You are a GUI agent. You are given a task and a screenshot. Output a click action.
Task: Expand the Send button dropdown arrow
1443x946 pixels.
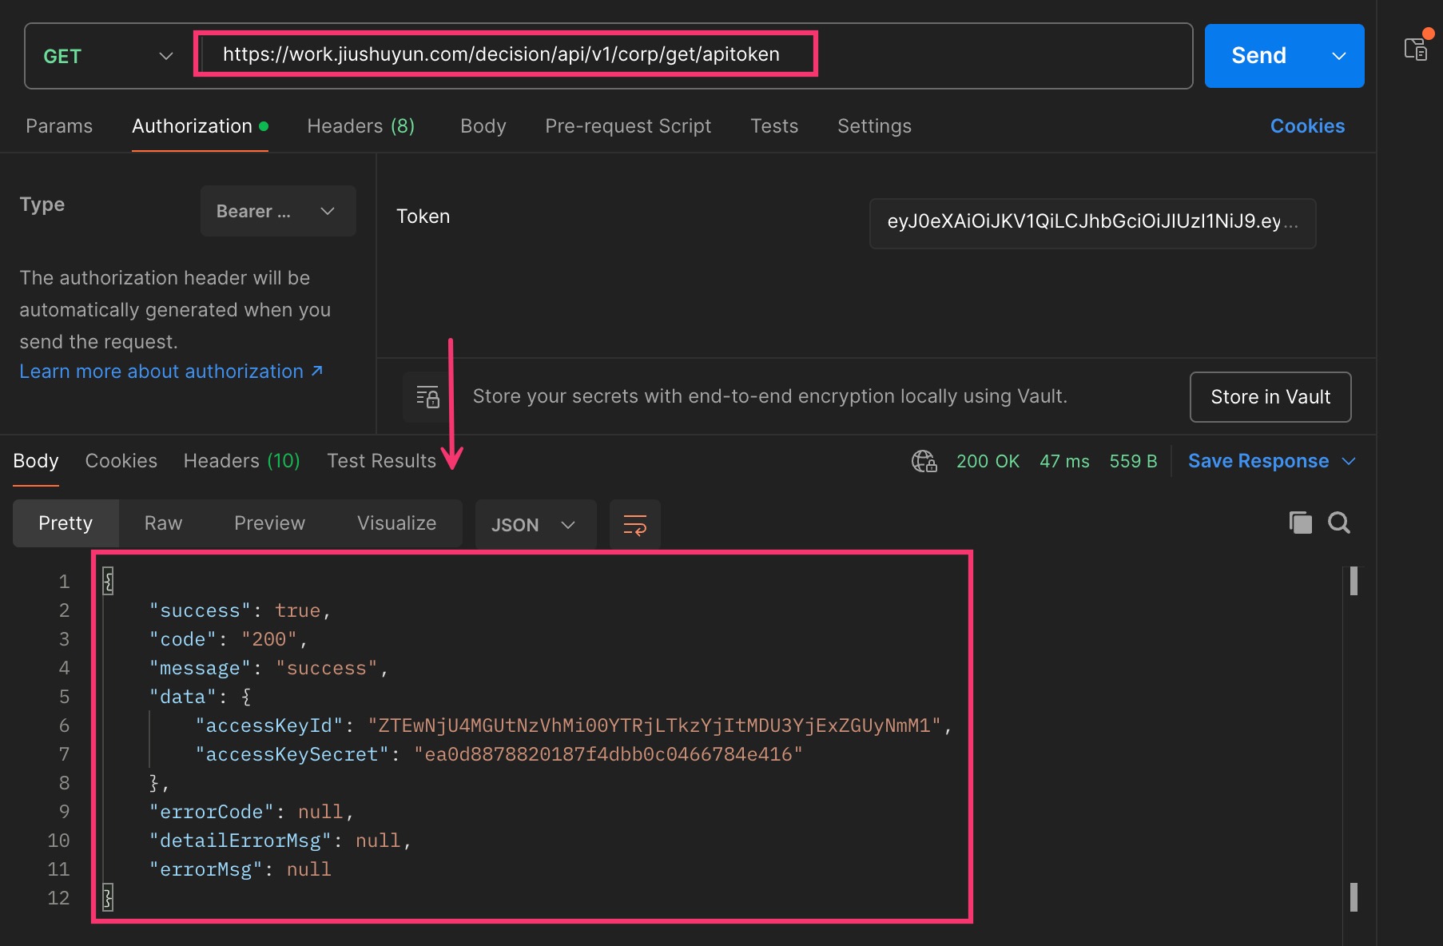(1339, 56)
